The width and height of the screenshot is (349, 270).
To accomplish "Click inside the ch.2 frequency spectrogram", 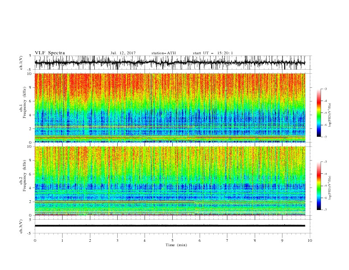I will (170, 181).
